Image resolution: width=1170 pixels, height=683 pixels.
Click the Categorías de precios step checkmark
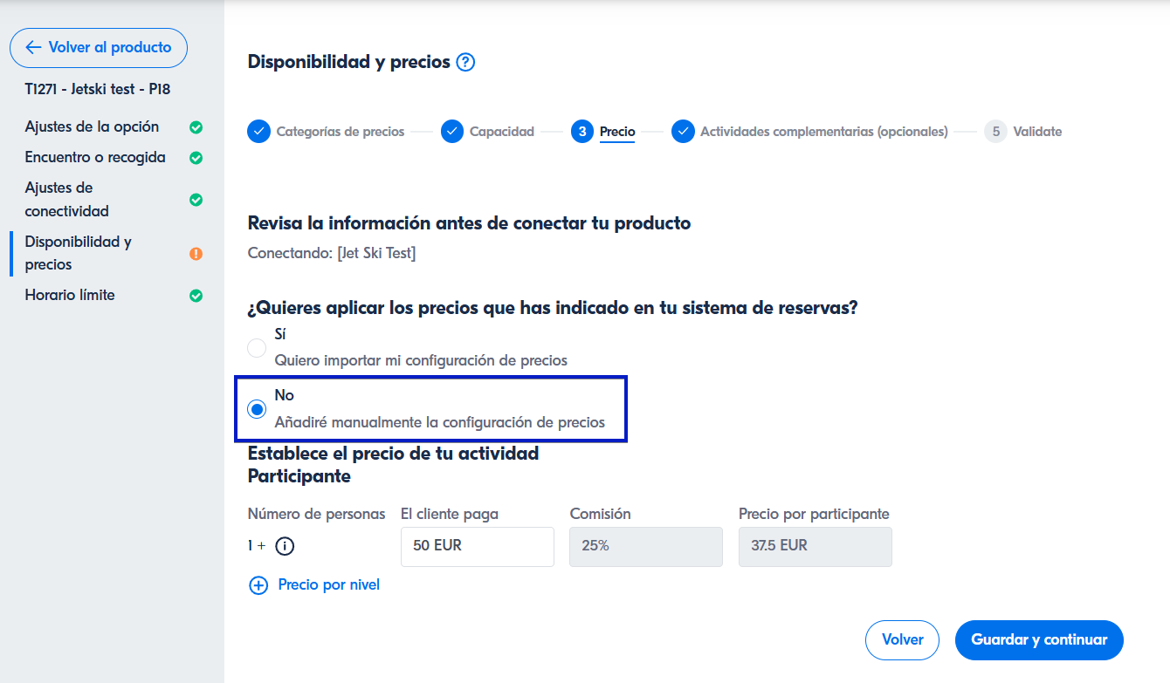click(x=258, y=132)
